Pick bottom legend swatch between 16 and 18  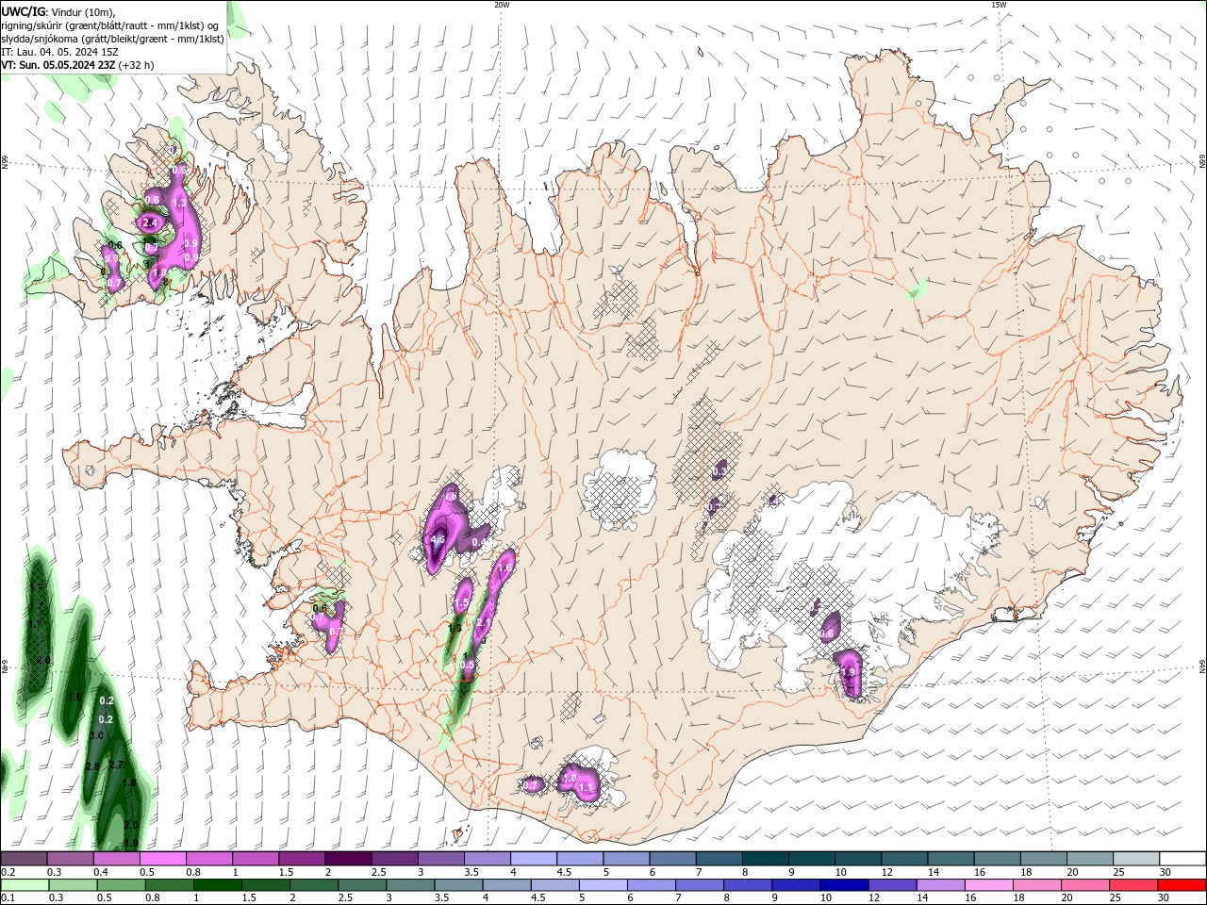click(x=988, y=885)
